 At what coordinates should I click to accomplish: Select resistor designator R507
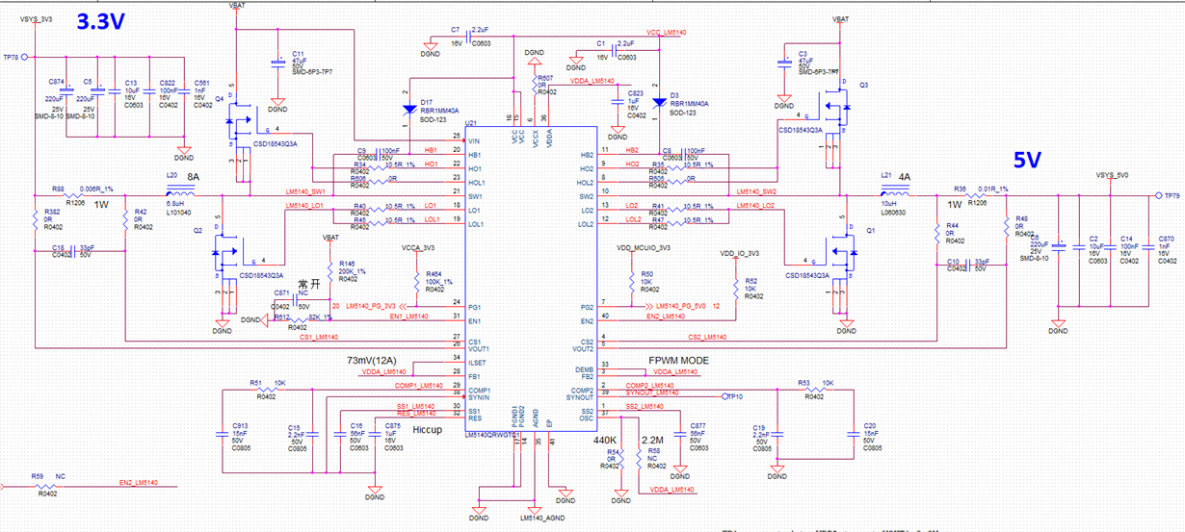[x=545, y=78]
